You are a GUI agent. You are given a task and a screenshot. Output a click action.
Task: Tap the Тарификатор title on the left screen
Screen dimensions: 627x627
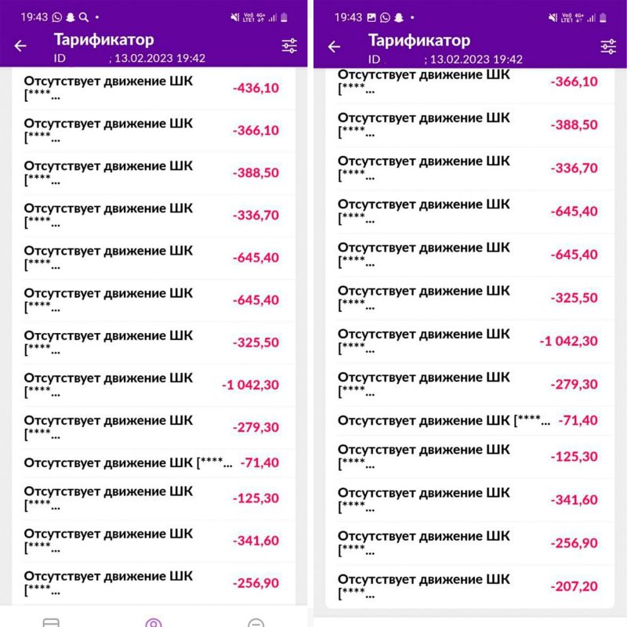click(103, 40)
